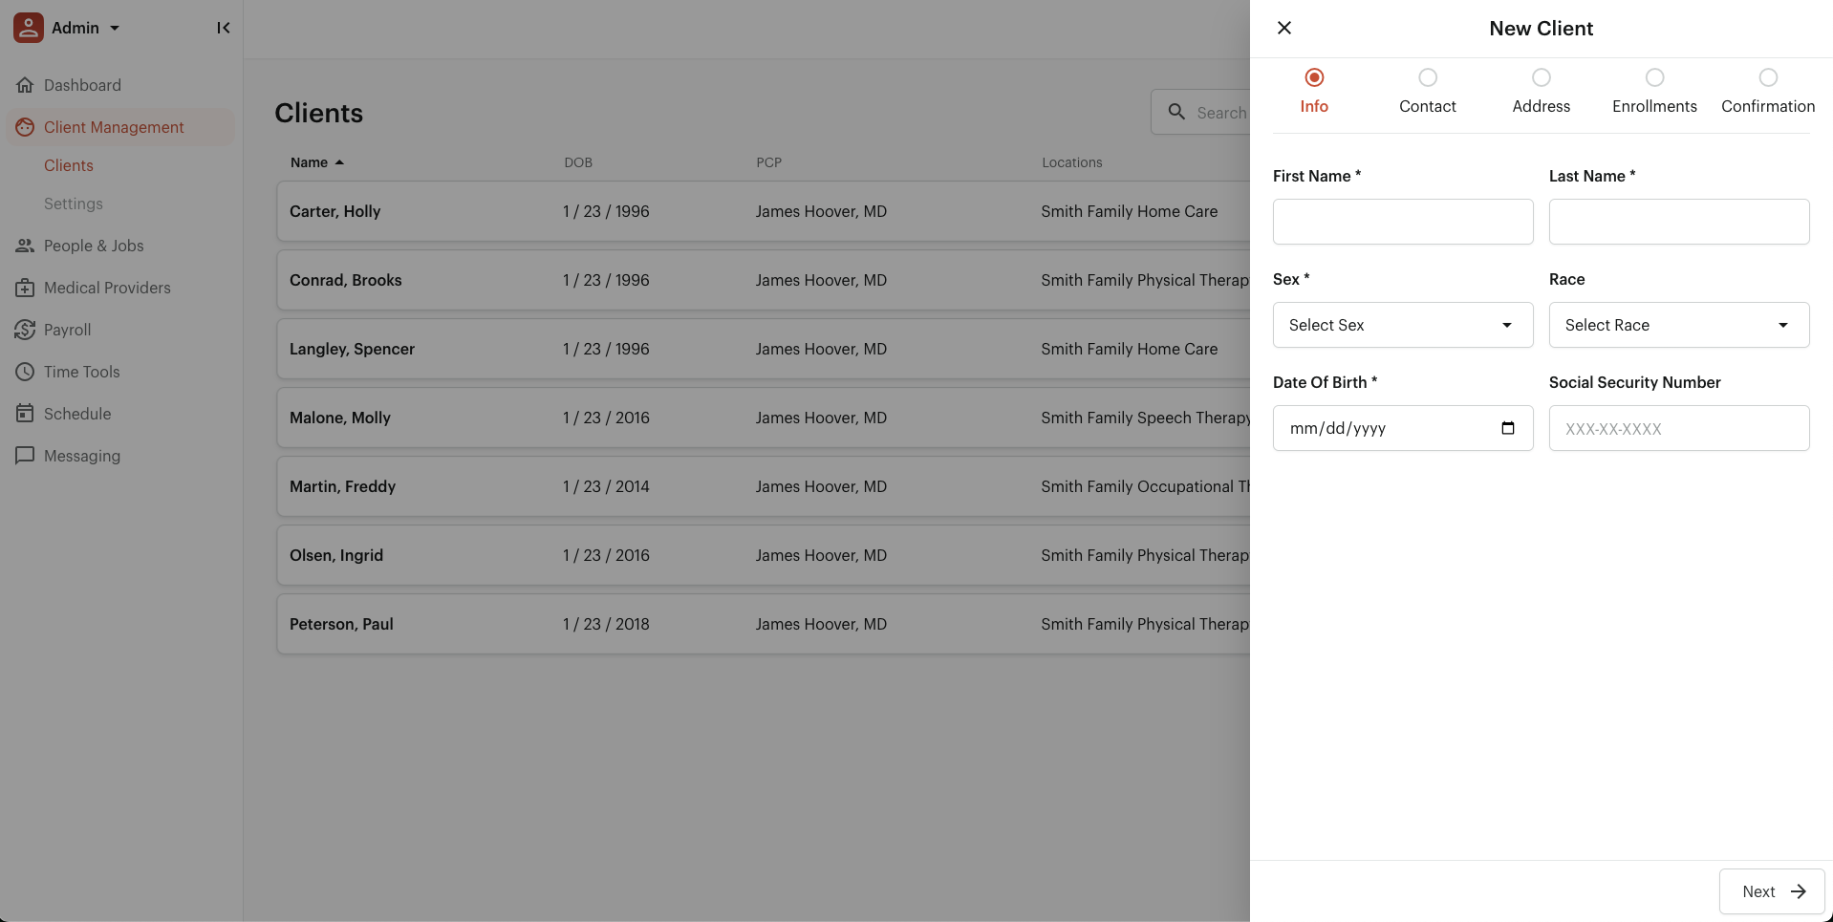Select the Contact step radio button
The image size is (1833, 922).
point(1428,77)
